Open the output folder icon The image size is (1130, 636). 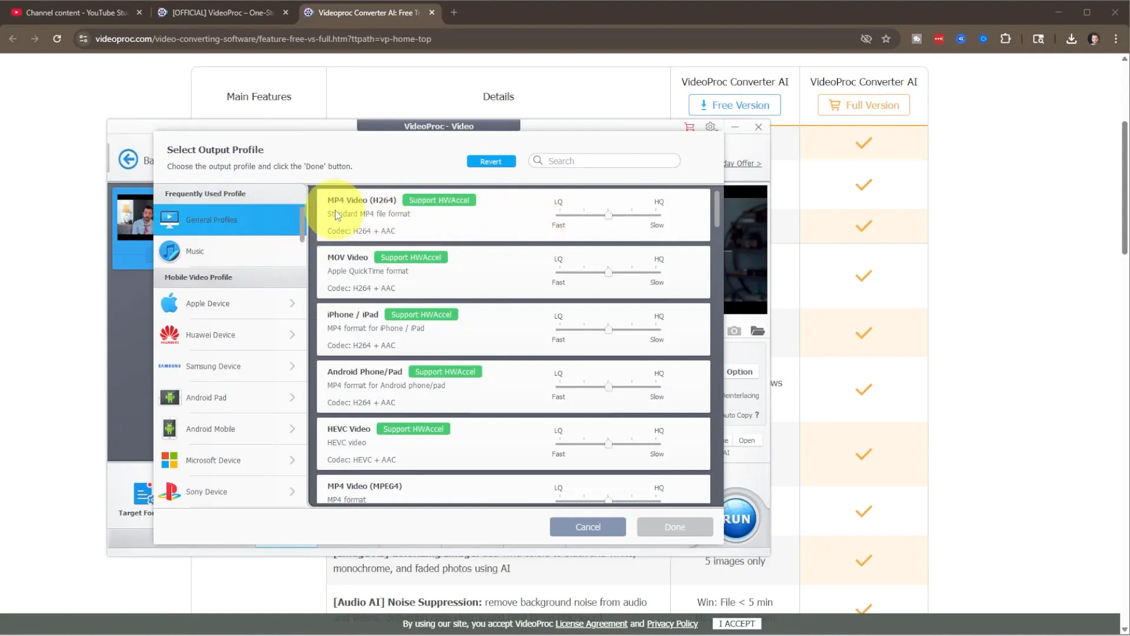tap(757, 331)
